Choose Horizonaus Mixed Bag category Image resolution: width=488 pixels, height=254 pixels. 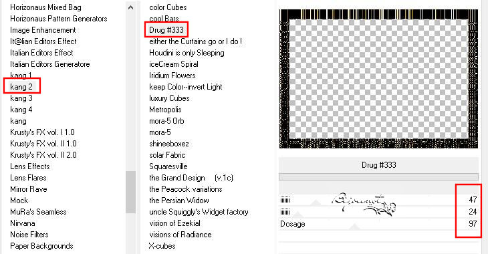(x=45, y=7)
